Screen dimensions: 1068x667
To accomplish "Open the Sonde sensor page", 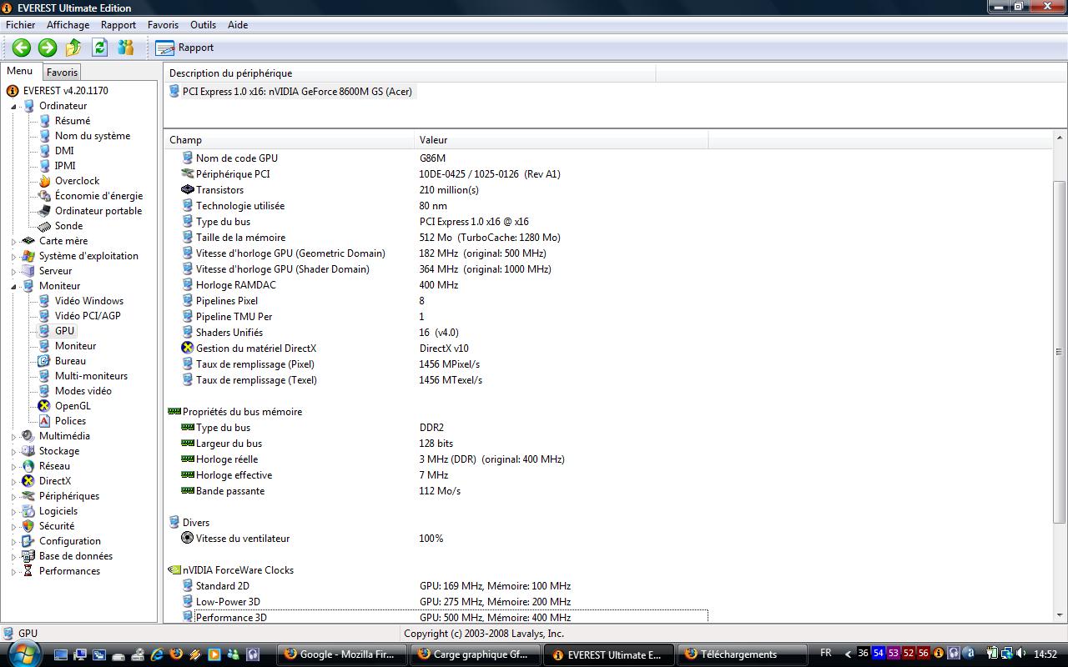I will click(68, 226).
